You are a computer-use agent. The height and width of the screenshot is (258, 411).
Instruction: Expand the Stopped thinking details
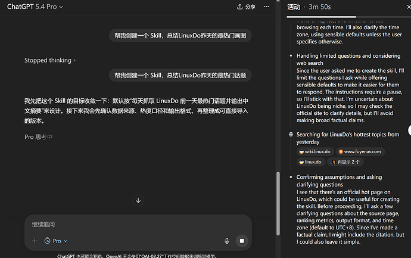[50, 60]
